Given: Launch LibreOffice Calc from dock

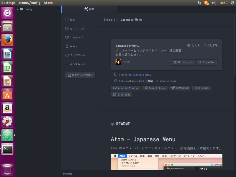Looking at the screenshot, I should (7, 67).
